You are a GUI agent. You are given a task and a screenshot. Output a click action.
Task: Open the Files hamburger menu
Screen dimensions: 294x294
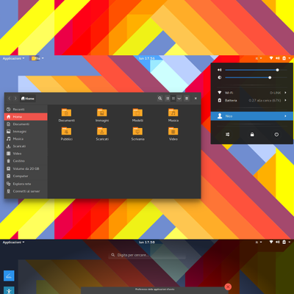[187, 98]
